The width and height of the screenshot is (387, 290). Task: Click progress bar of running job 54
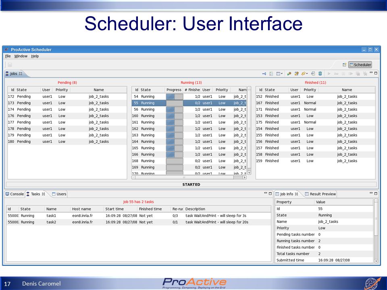[175, 96]
